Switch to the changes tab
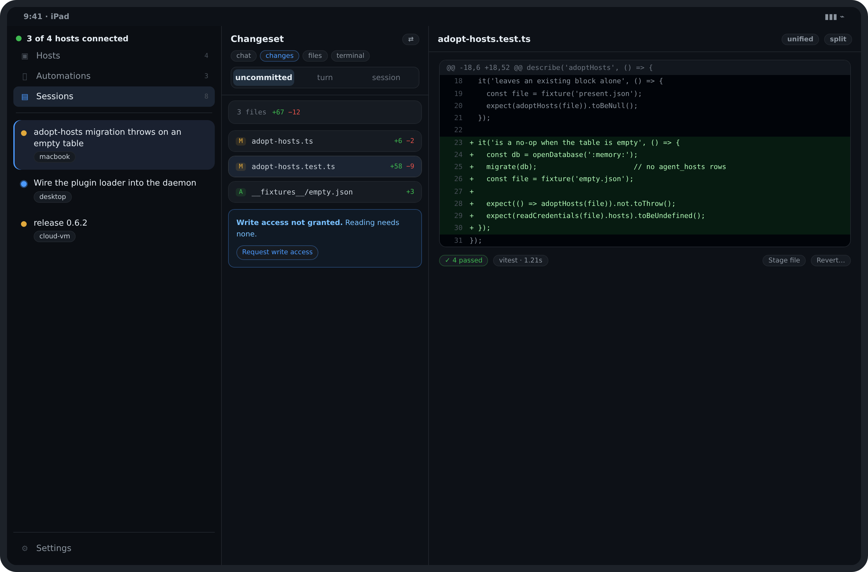Image resolution: width=868 pixels, height=572 pixels. [x=279, y=56]
